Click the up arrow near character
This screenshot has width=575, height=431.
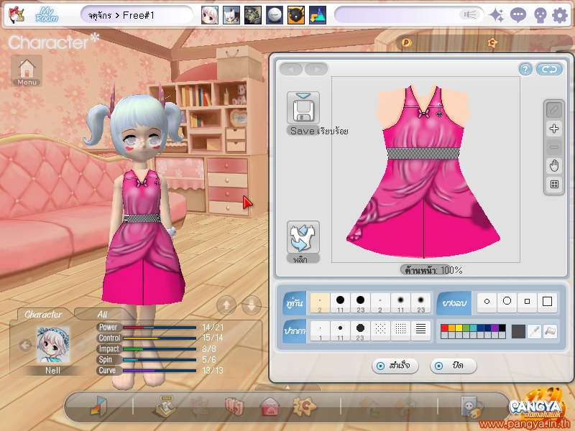click(x=226, y=305)
